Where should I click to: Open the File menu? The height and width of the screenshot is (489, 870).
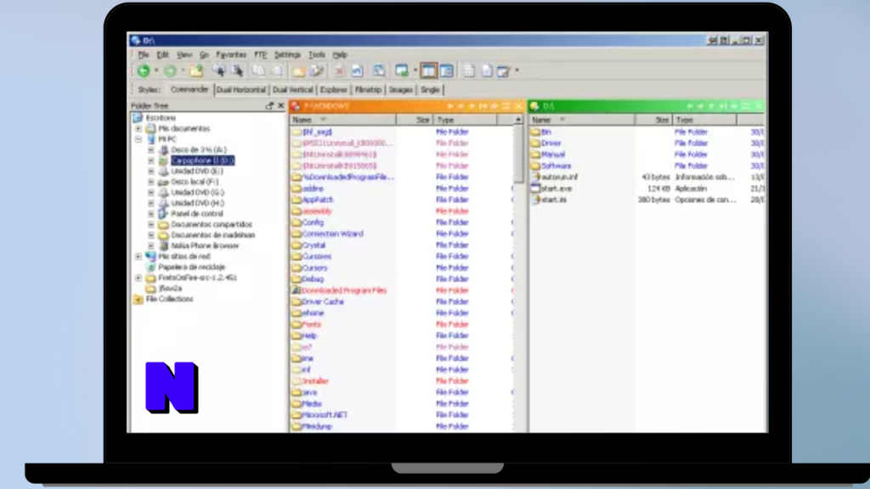pos(144,55)
